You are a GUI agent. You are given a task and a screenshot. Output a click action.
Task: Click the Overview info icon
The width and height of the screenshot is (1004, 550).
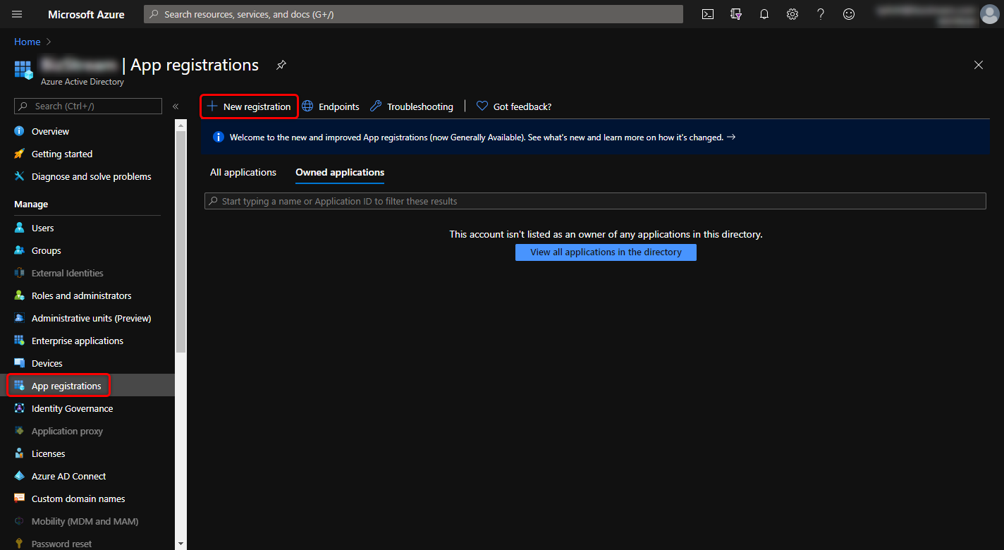click(x=19, y=131)
